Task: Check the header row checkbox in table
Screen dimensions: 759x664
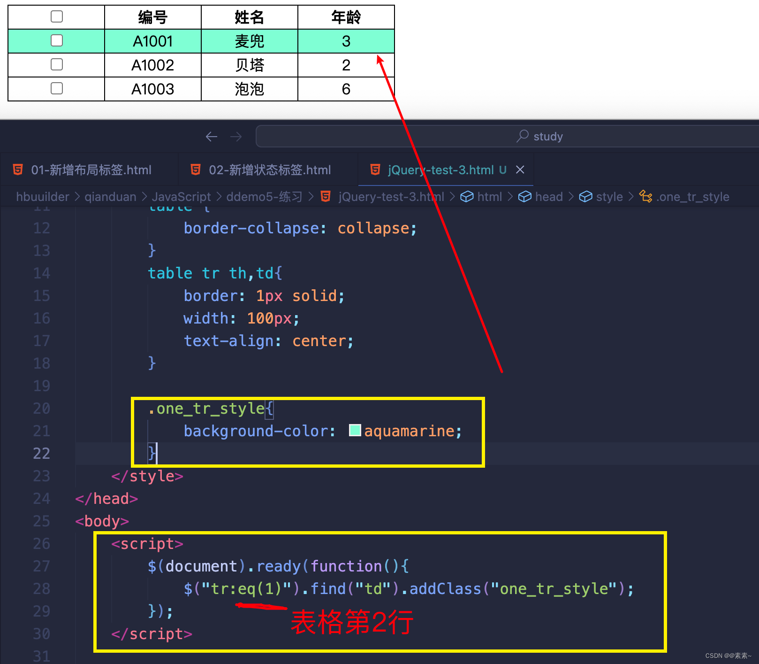Action: [57, 16]
